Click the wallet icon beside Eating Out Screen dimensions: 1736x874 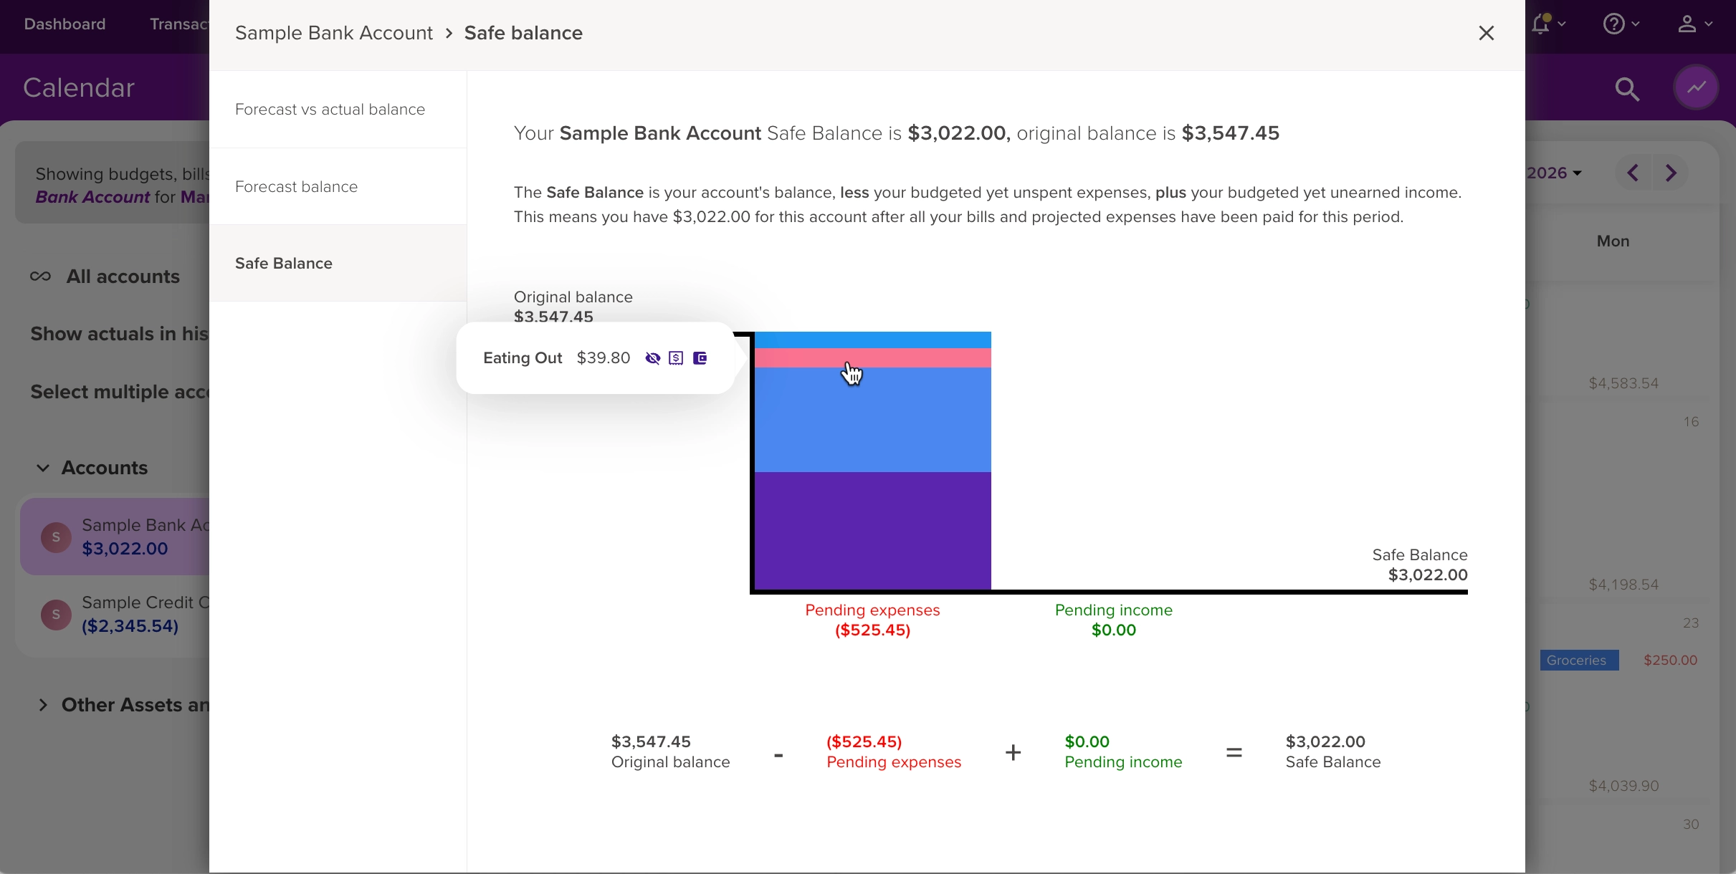click(700, 358)
